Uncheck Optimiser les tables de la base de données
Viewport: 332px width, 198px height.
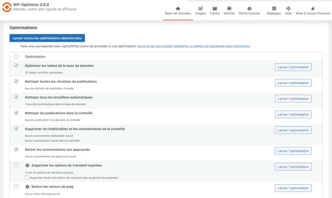pos(16,66)
